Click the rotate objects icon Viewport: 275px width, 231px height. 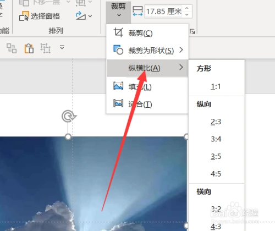[x=81, y=16]
